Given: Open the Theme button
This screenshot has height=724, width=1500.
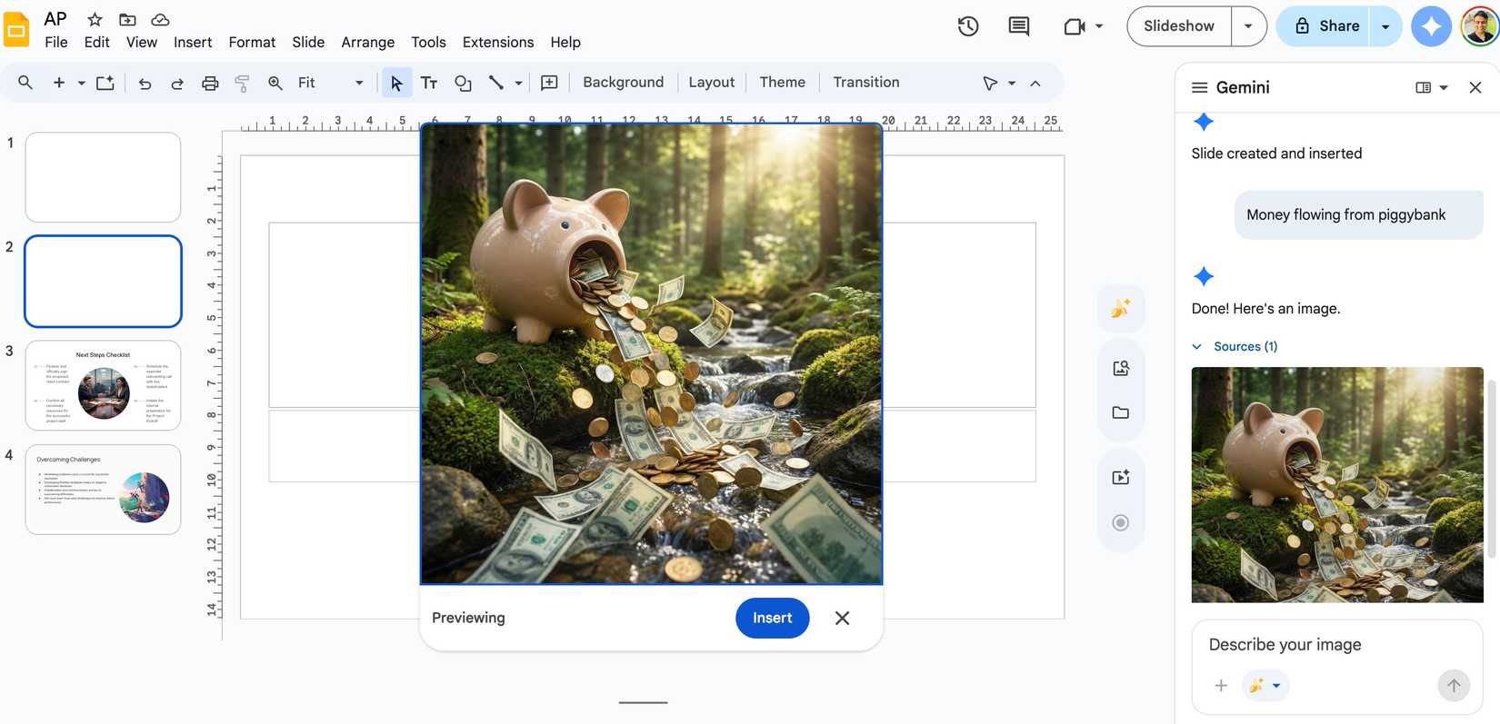Looking at the screenshot, I should point(783,83).
